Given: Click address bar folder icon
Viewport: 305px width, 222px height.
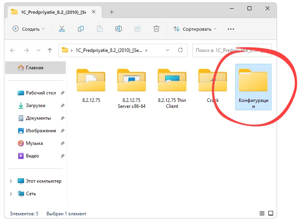Looking at the screenshot, I should point(65,50).
